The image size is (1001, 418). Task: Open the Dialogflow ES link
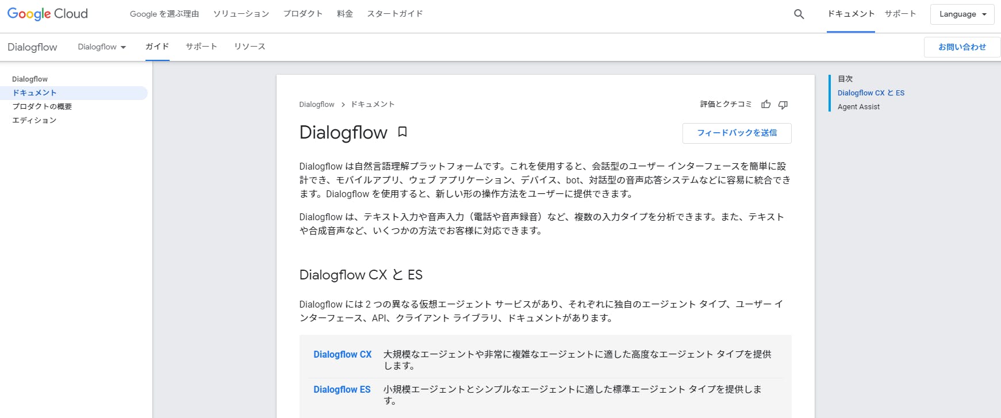tap(342, 390)
